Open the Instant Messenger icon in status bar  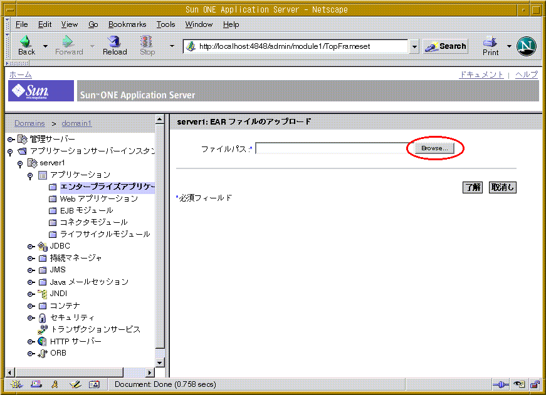click(55, 384)
